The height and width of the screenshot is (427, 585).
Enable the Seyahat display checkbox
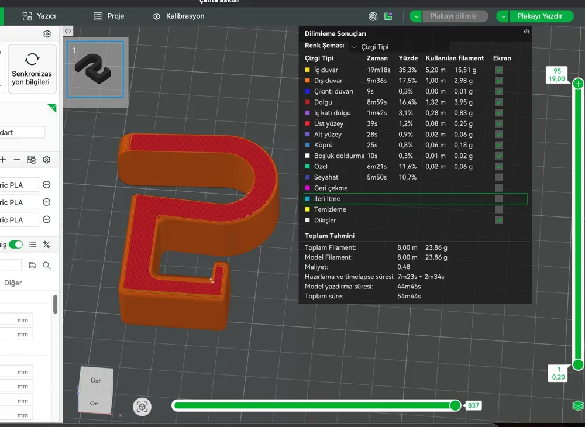499,177
